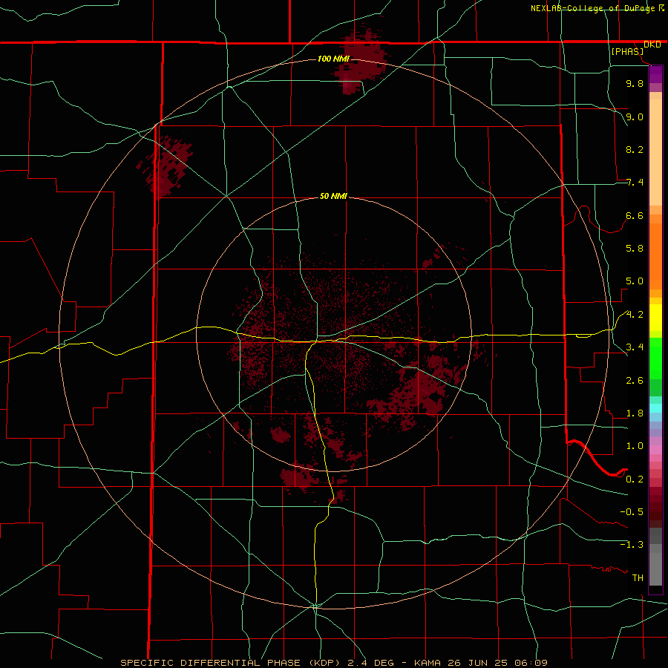Viewport: 668px width, 668px height.
Task: Click the [PHAS] legend heading
Action: click(x=627, y=51)
